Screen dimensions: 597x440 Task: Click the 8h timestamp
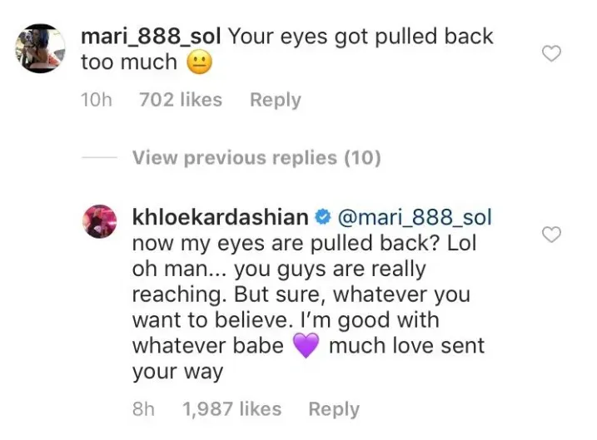pos(145,409)
